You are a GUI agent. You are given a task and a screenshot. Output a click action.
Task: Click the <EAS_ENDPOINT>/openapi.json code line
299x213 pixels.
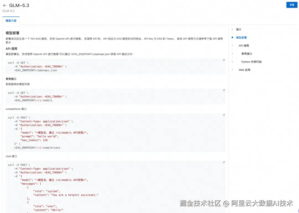pyautogui.click(x=35, y=70)
